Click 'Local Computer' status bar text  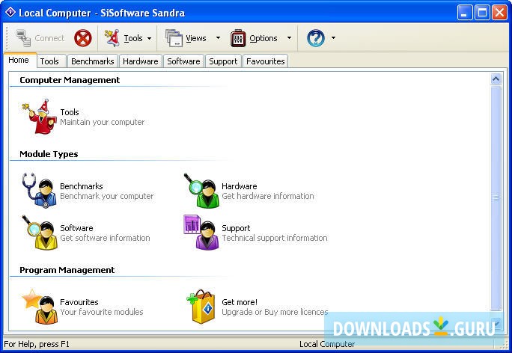(x=327, y=344)
